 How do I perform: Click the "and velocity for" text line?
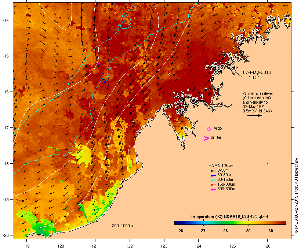(x=256, y=102)
